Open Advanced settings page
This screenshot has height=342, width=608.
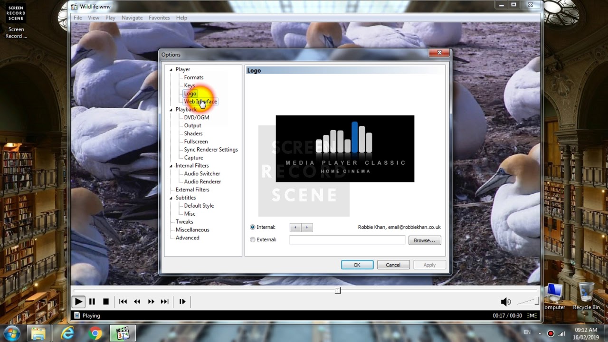coord(188,238)
